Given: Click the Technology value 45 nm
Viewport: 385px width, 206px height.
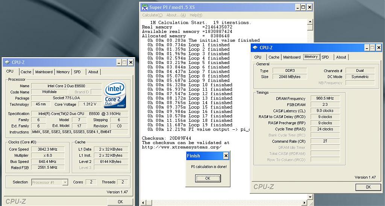Looking at the screenshot, I should point(41,104).
